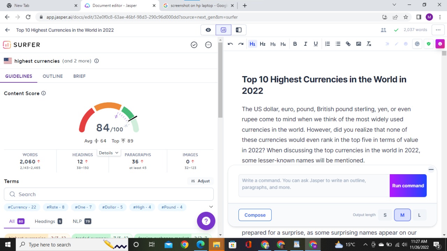The width and height of the screenshot is (447, 251).
Task: Click the Run command button
Action: coord(408,186)
